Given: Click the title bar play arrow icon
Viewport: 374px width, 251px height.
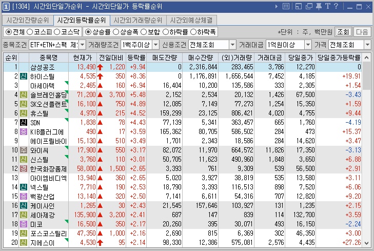Looking at the screenshot, I should coord(277,7).
